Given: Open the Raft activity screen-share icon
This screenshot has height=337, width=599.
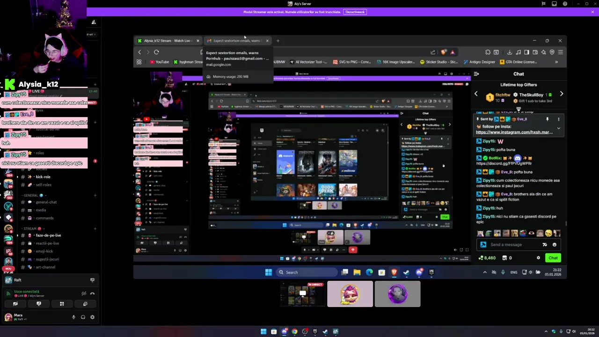Looking at the screenshot, I should coord(92,280).
